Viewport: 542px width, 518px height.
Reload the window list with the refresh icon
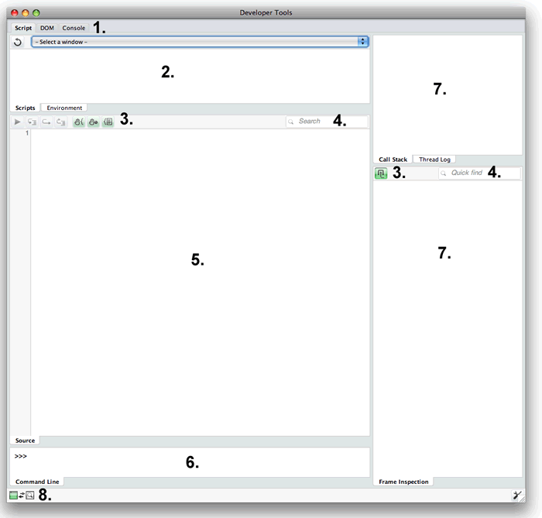(18, 42)
